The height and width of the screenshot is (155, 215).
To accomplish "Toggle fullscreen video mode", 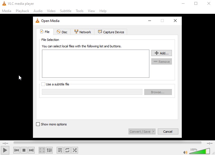I will tap(42, 150).
